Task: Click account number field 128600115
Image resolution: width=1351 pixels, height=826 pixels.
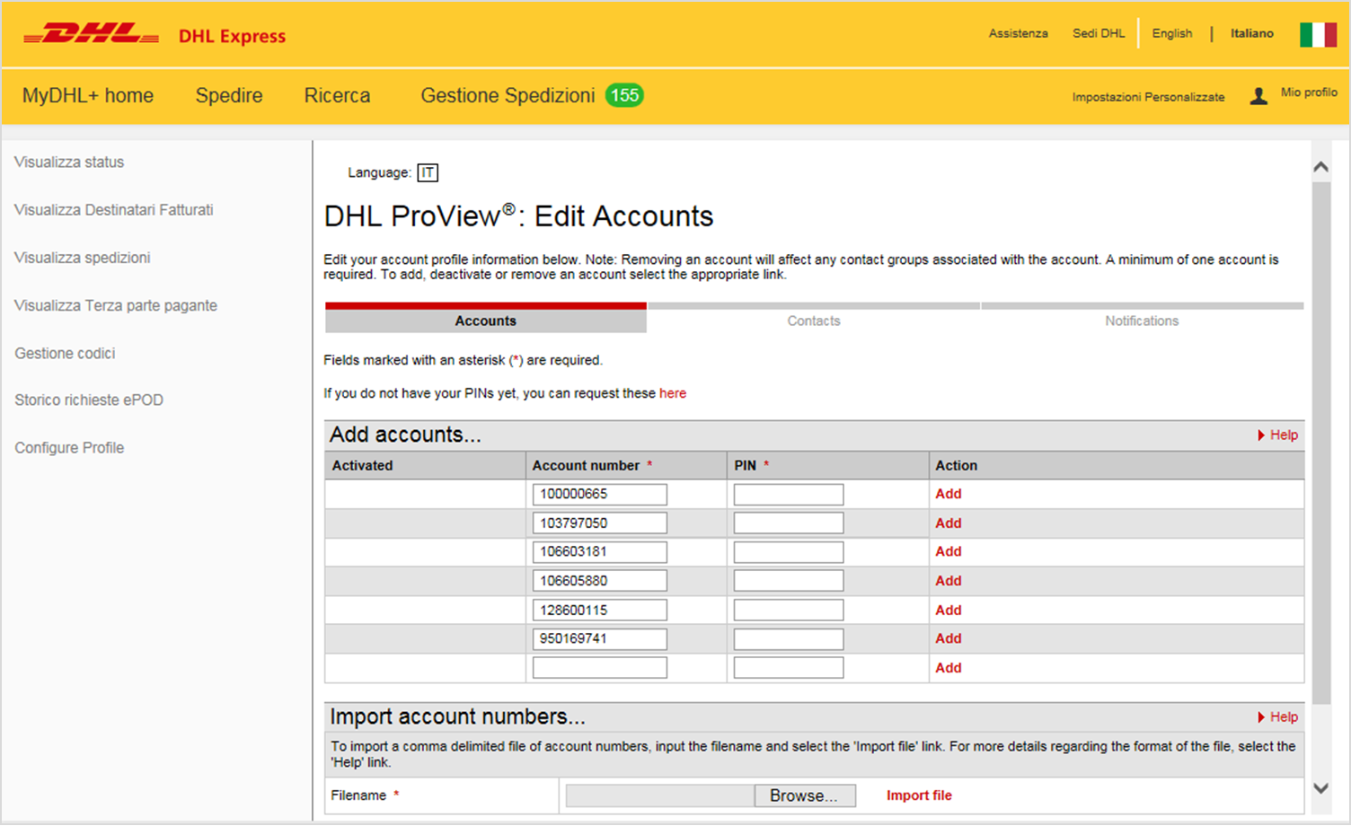Action: (600, 610)
